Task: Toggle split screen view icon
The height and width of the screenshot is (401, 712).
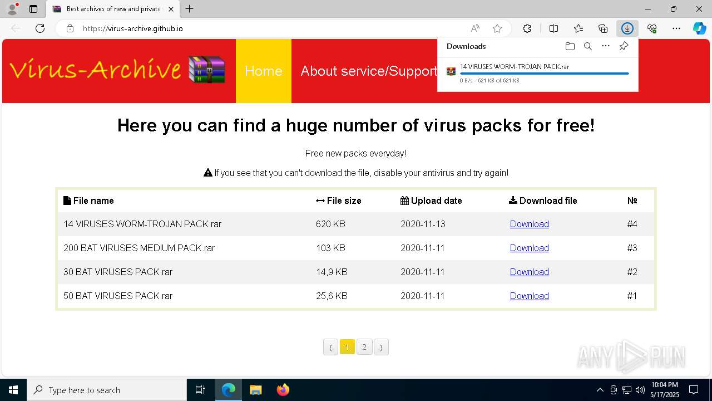Action: tap(553, 28)
